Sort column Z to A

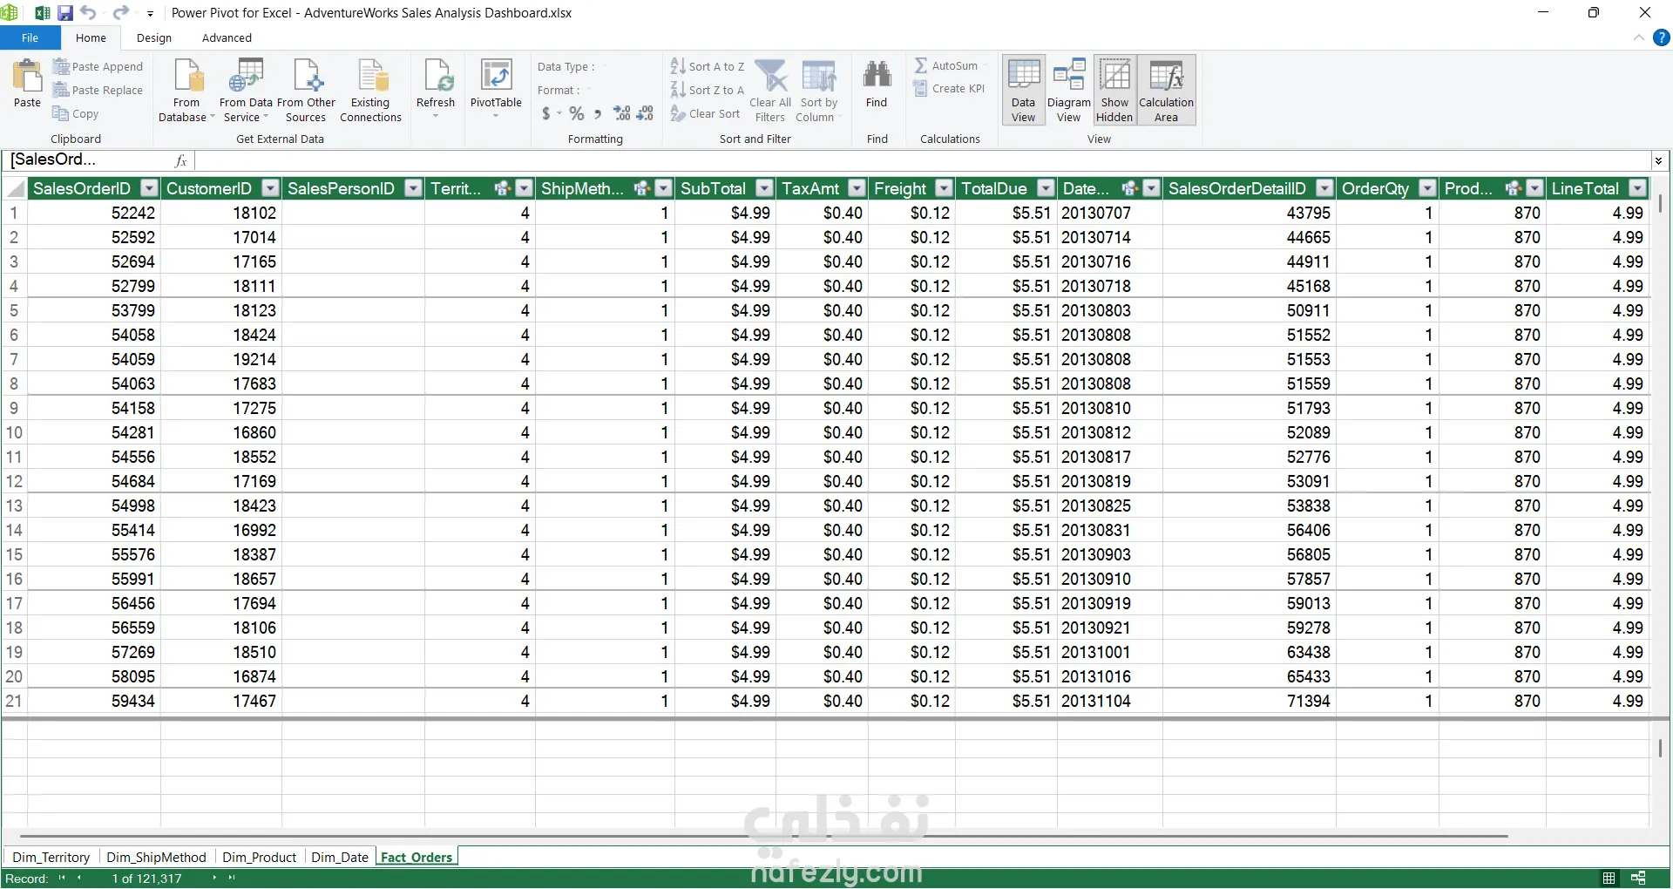pos(708,90)
